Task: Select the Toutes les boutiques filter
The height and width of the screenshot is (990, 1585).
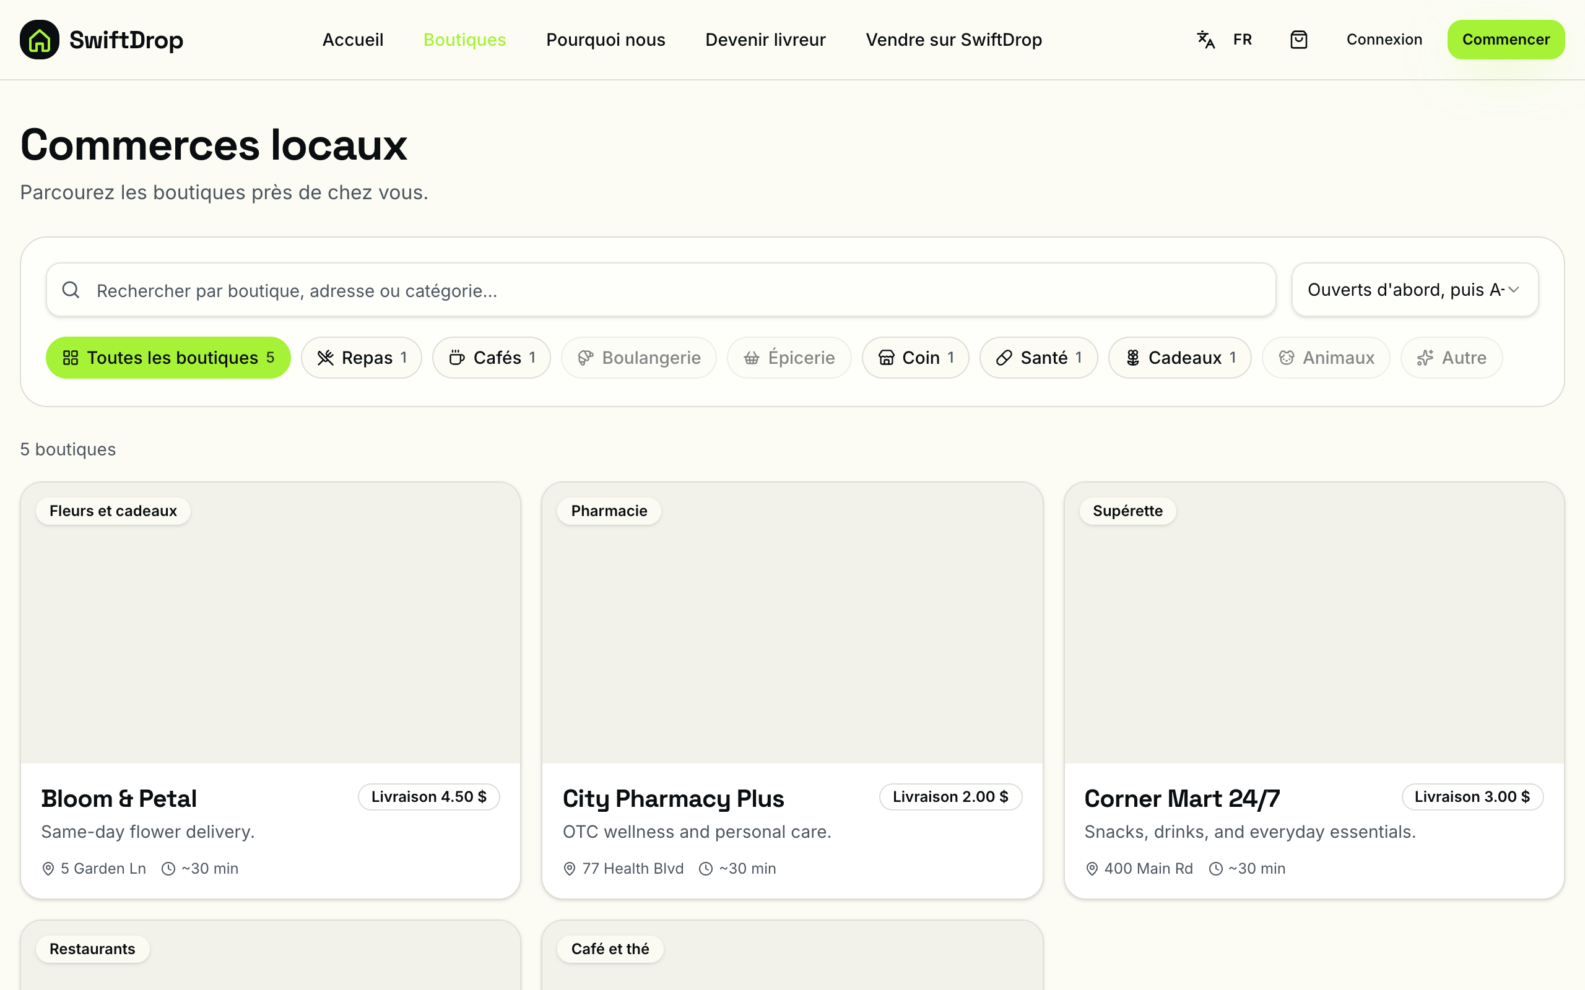Action: [168, 358]
